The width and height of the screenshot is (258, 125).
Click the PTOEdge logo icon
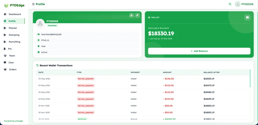[x=6, y=5]
